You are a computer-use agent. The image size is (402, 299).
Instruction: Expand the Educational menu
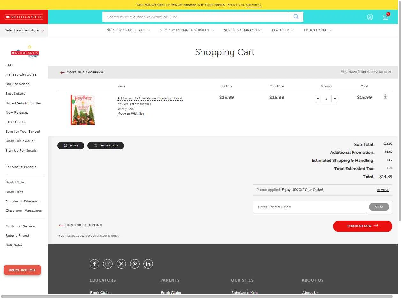(318, 30)
